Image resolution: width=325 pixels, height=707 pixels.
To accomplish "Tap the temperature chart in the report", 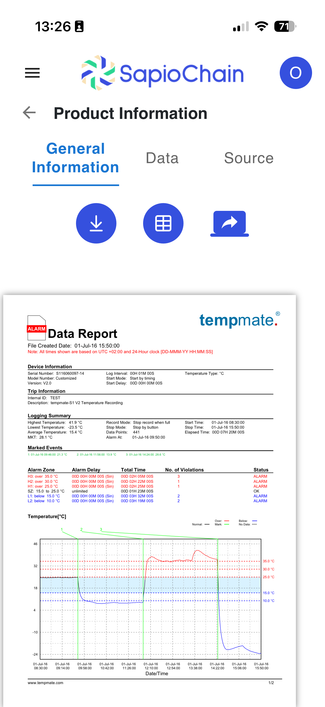I will (x=150, y=599).
